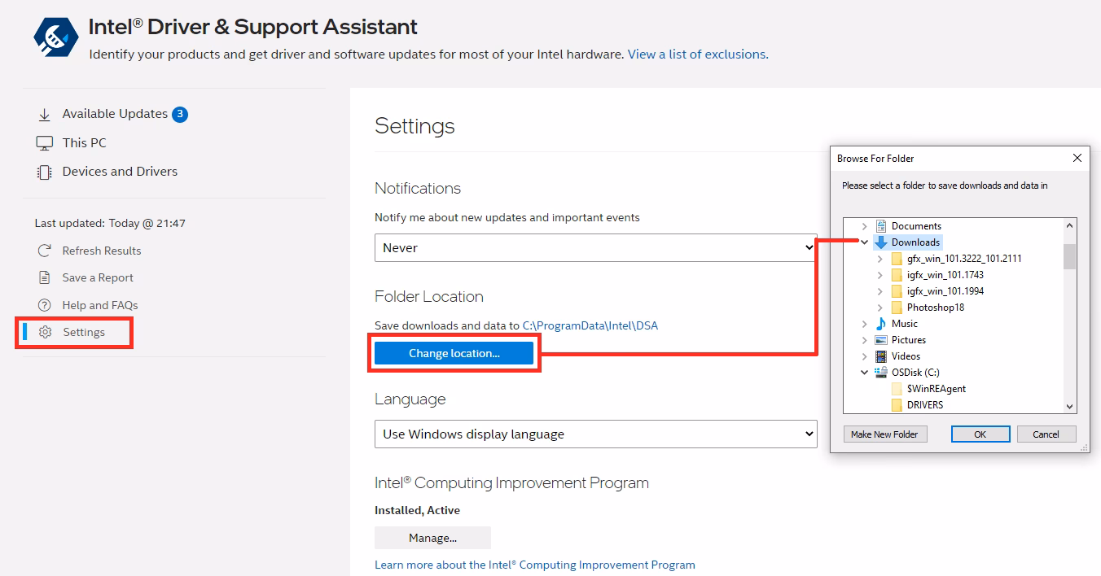The image size is (1101, 576).
Task: Expand the Videos tree node
Action: coord(865,356)
